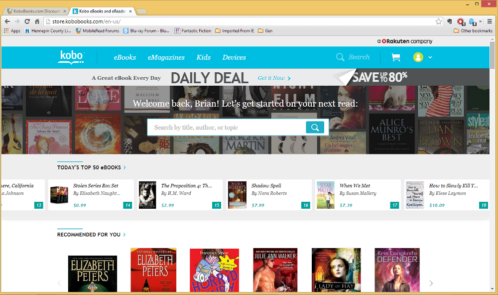Click the $7.99 price of Shadow Spell
Viewport: 498px width, 295px height.
[x=258, y=205]
